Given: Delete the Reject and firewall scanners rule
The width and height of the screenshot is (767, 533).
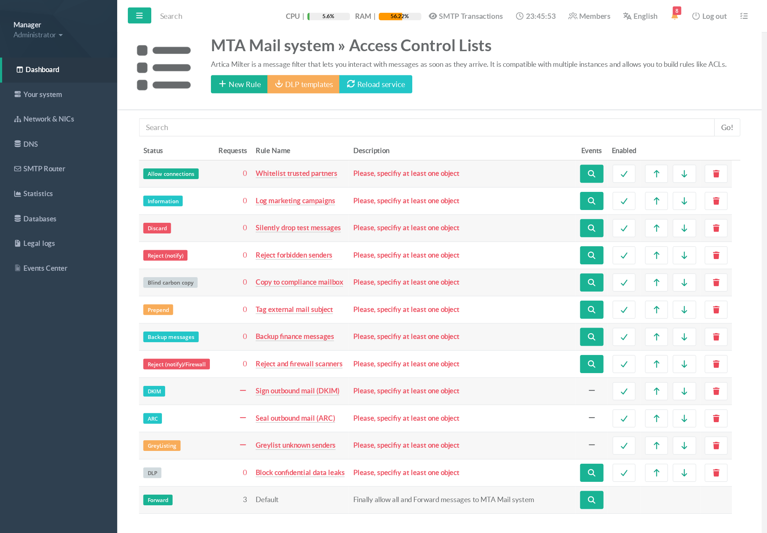Looking at the screenshot, I should tap(716, 364).
